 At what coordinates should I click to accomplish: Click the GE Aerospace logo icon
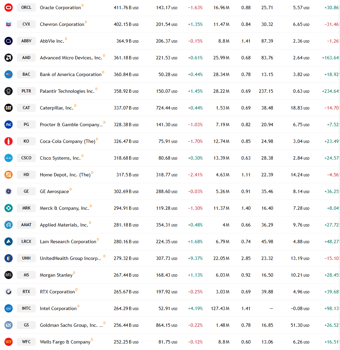[x=9, y=191]
